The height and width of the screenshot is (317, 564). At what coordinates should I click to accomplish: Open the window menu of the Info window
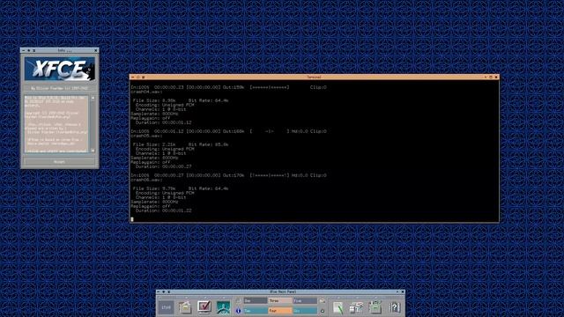click(x=24, y=51)
